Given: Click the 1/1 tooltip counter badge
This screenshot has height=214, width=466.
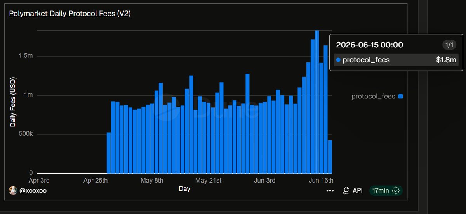Looking at the screenshot, I should [449, 45].
